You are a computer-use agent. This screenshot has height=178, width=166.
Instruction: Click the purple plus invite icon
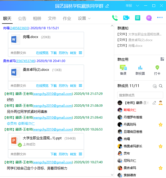(149, 18)
